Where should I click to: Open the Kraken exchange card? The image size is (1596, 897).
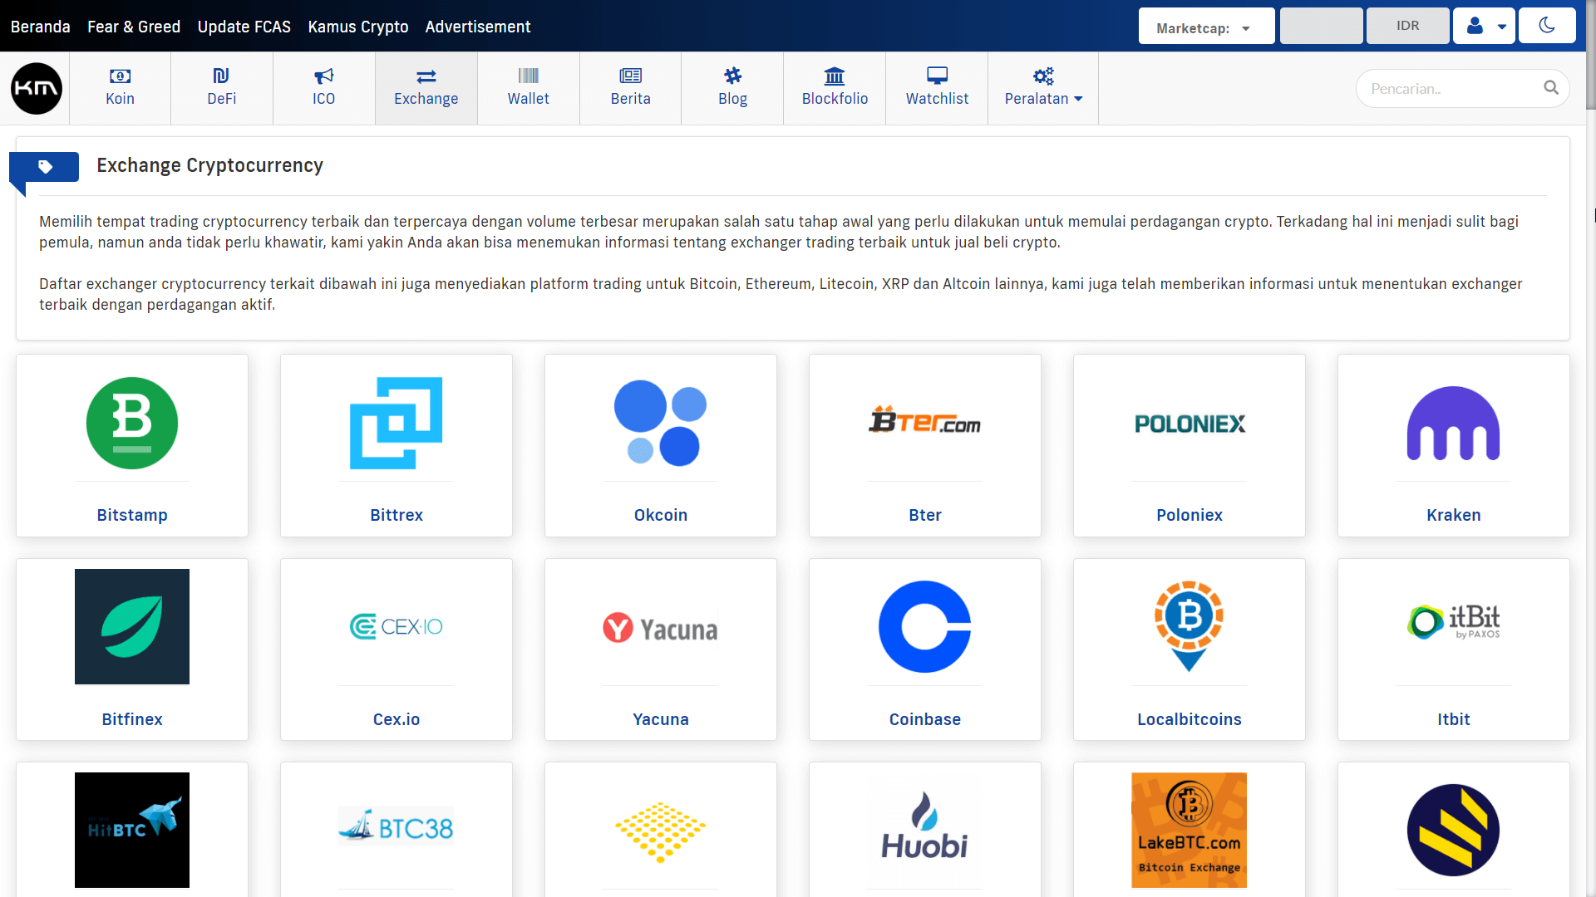click(1453, 446)
